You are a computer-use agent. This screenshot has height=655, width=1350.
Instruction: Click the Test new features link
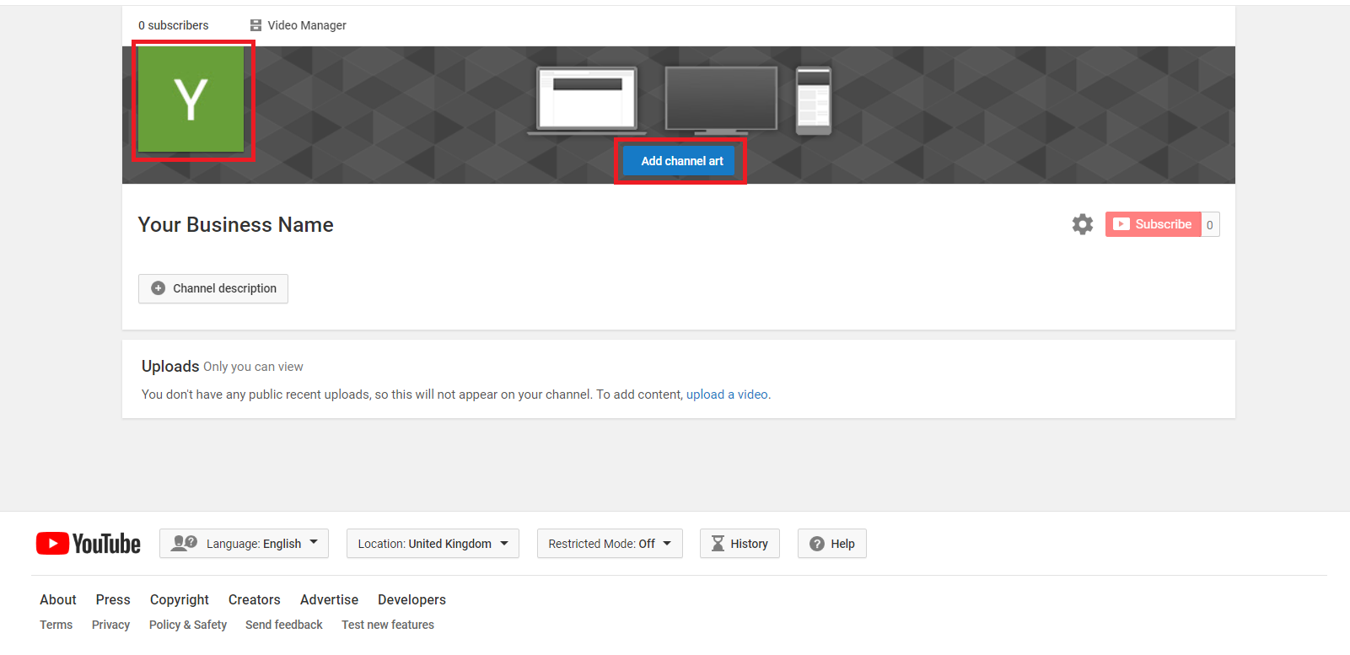388,625
